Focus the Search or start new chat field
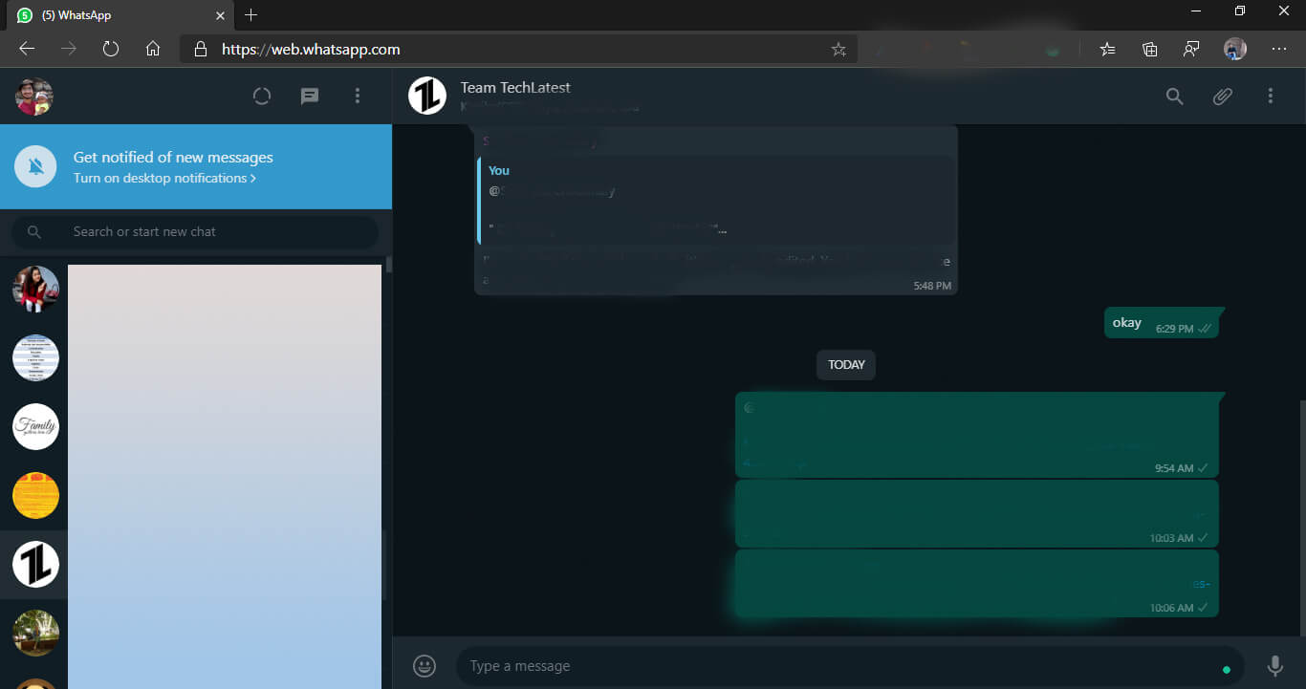The height and width of the screenshot is (689, 1306). coord(195,231)
